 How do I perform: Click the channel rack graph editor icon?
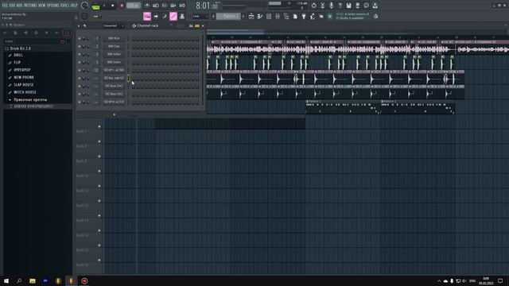point(191,25)
